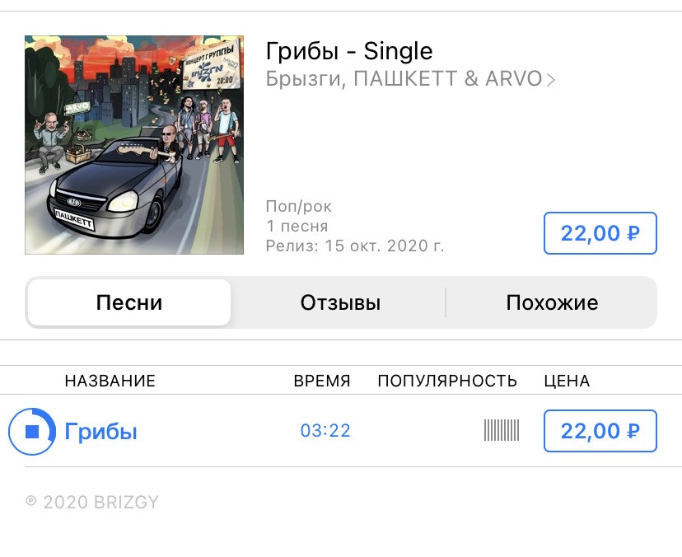Open the Грибы album cover artwork
The height and width of the screenshot is (557, 682).
134,145
